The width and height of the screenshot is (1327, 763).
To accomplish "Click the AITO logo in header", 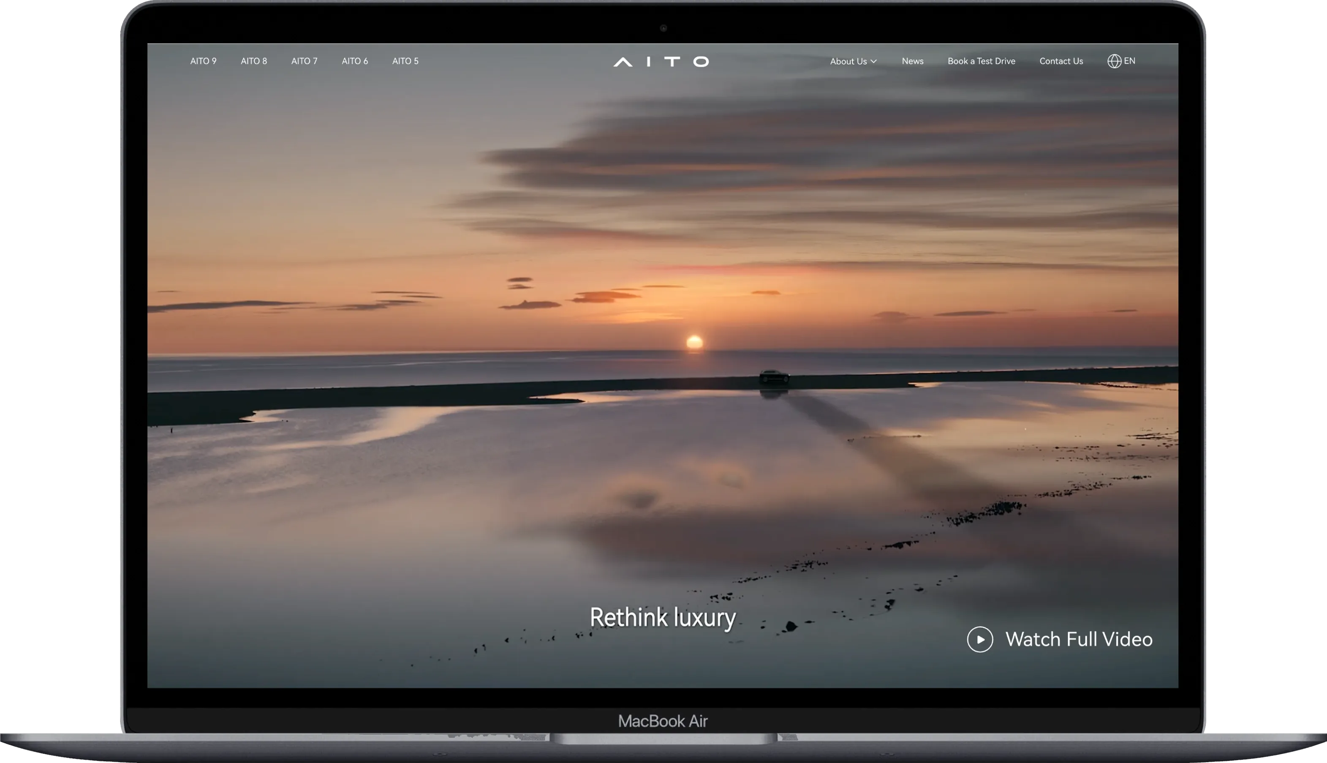I will pyautogui.click(x=661, y=61).
